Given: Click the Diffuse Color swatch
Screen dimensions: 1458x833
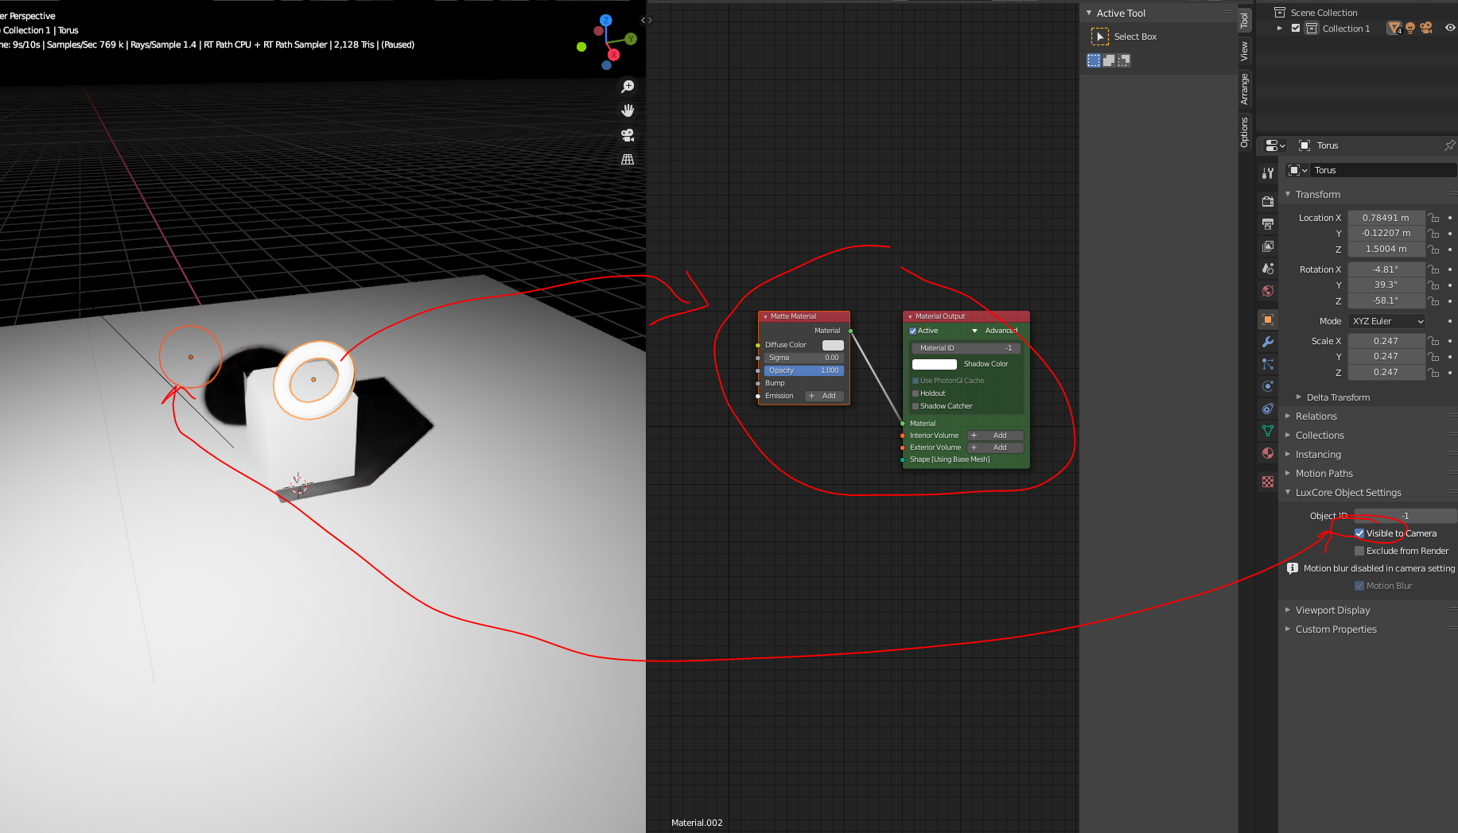Looking at the screenshot, I should 833,345.
